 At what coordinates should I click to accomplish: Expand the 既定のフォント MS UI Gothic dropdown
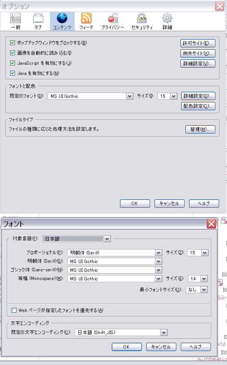[90, 96]
